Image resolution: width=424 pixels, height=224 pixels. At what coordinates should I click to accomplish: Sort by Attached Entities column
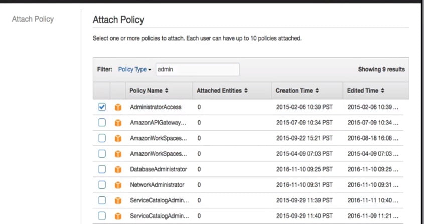coord(222,91)
